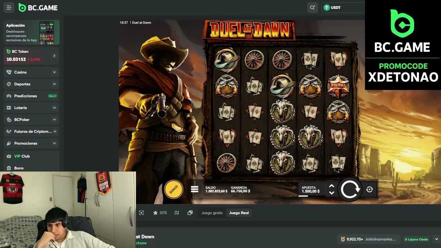Expand the Promociones menu chevron
This screenshot has width=441, height=248.
54,143
